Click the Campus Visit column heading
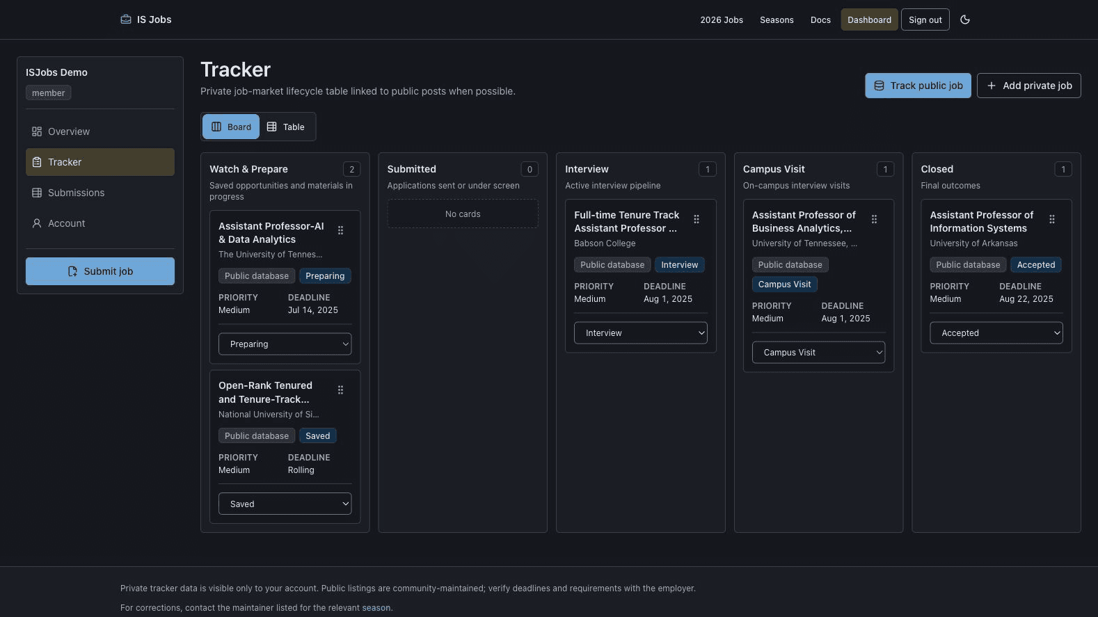The height and width of the screenshot is (617, 1098). click(774, 169)
